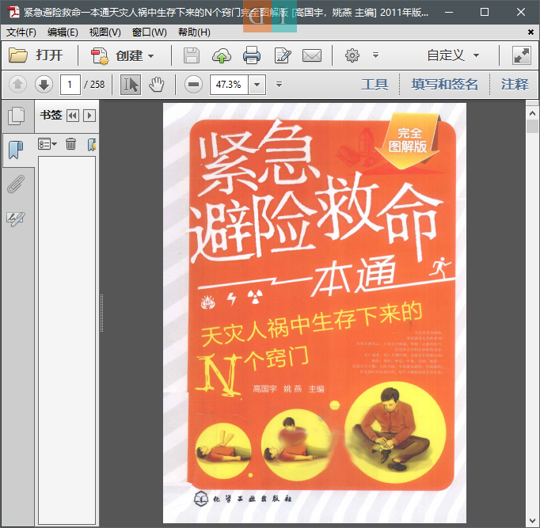Click the book cover page in the viewer
The height and width of the screenshot is (528, 540).
pyautogui.click(x=314, y=313)
